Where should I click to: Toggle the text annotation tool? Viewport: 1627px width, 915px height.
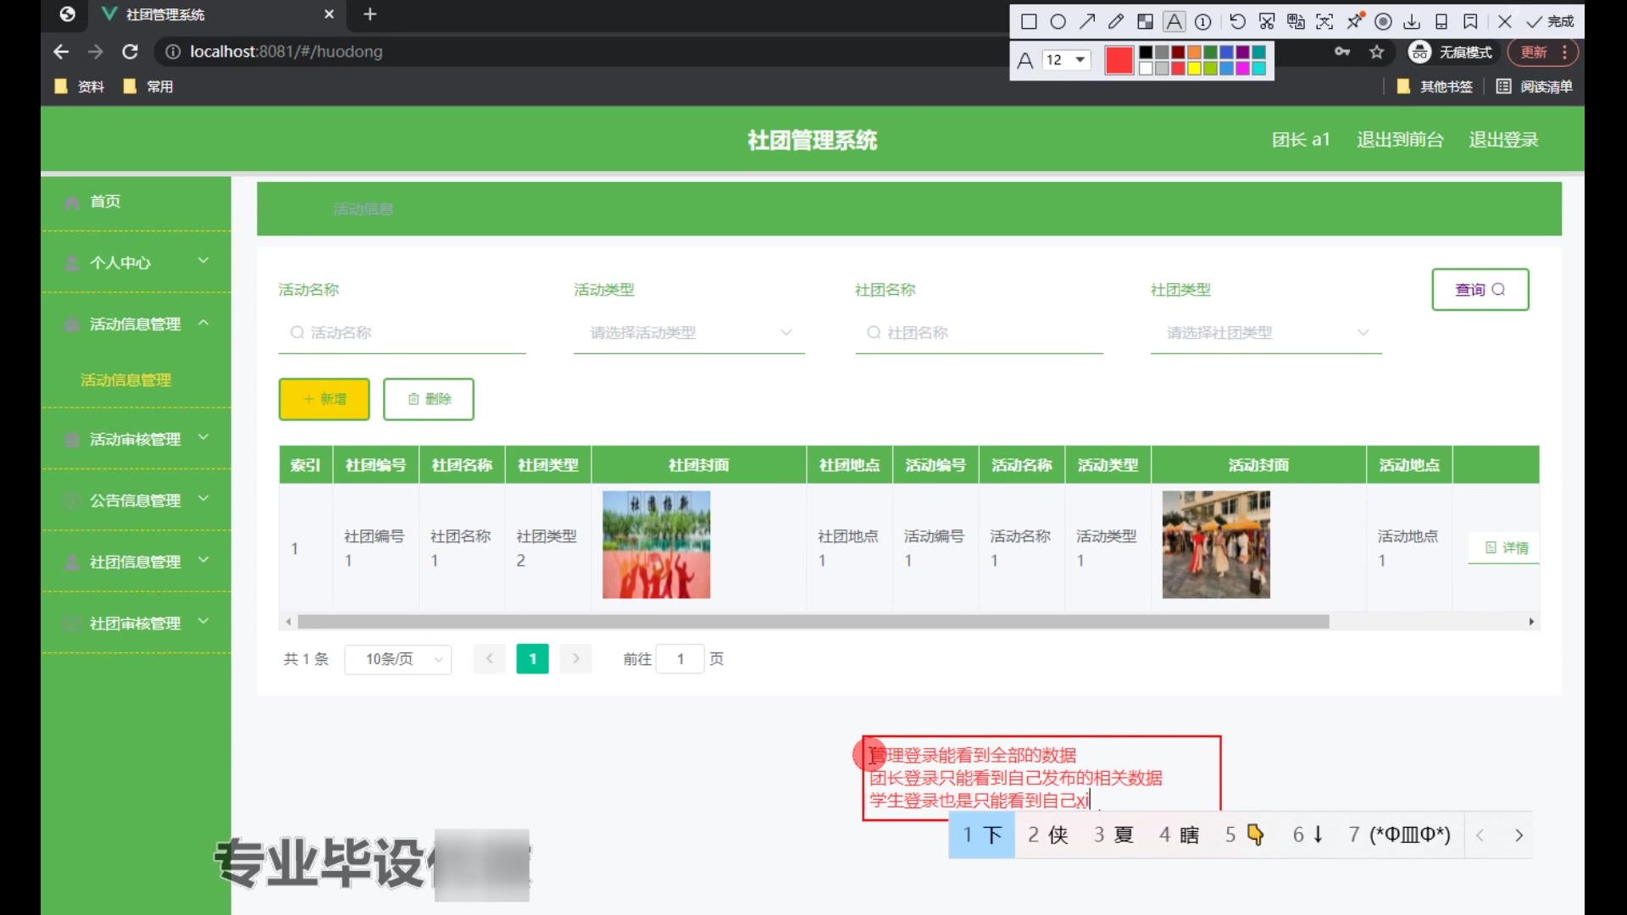[x=1174, y=21]
